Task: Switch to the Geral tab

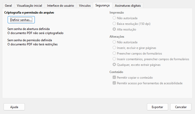Action: click(x=8, y=6)
